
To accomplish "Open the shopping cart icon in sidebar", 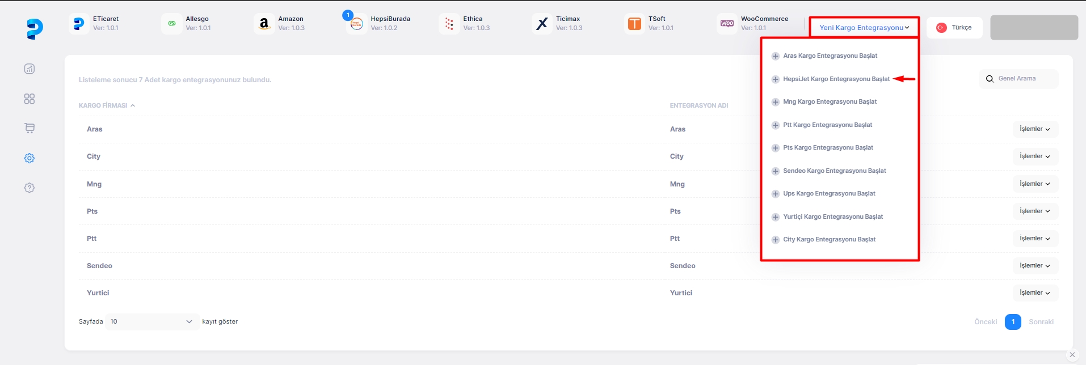I will pyautogui.click(x=30, y=129).
